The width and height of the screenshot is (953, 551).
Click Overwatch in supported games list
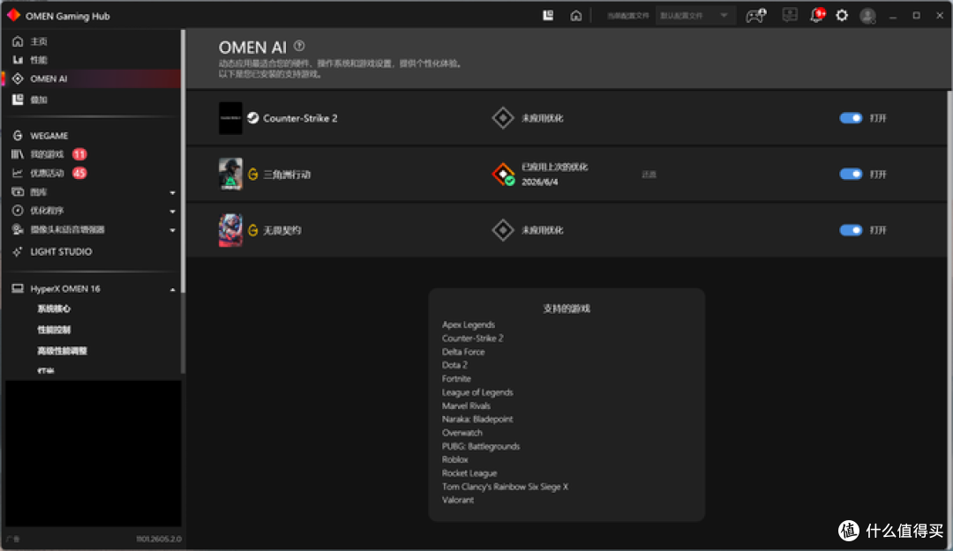point(461,433)
